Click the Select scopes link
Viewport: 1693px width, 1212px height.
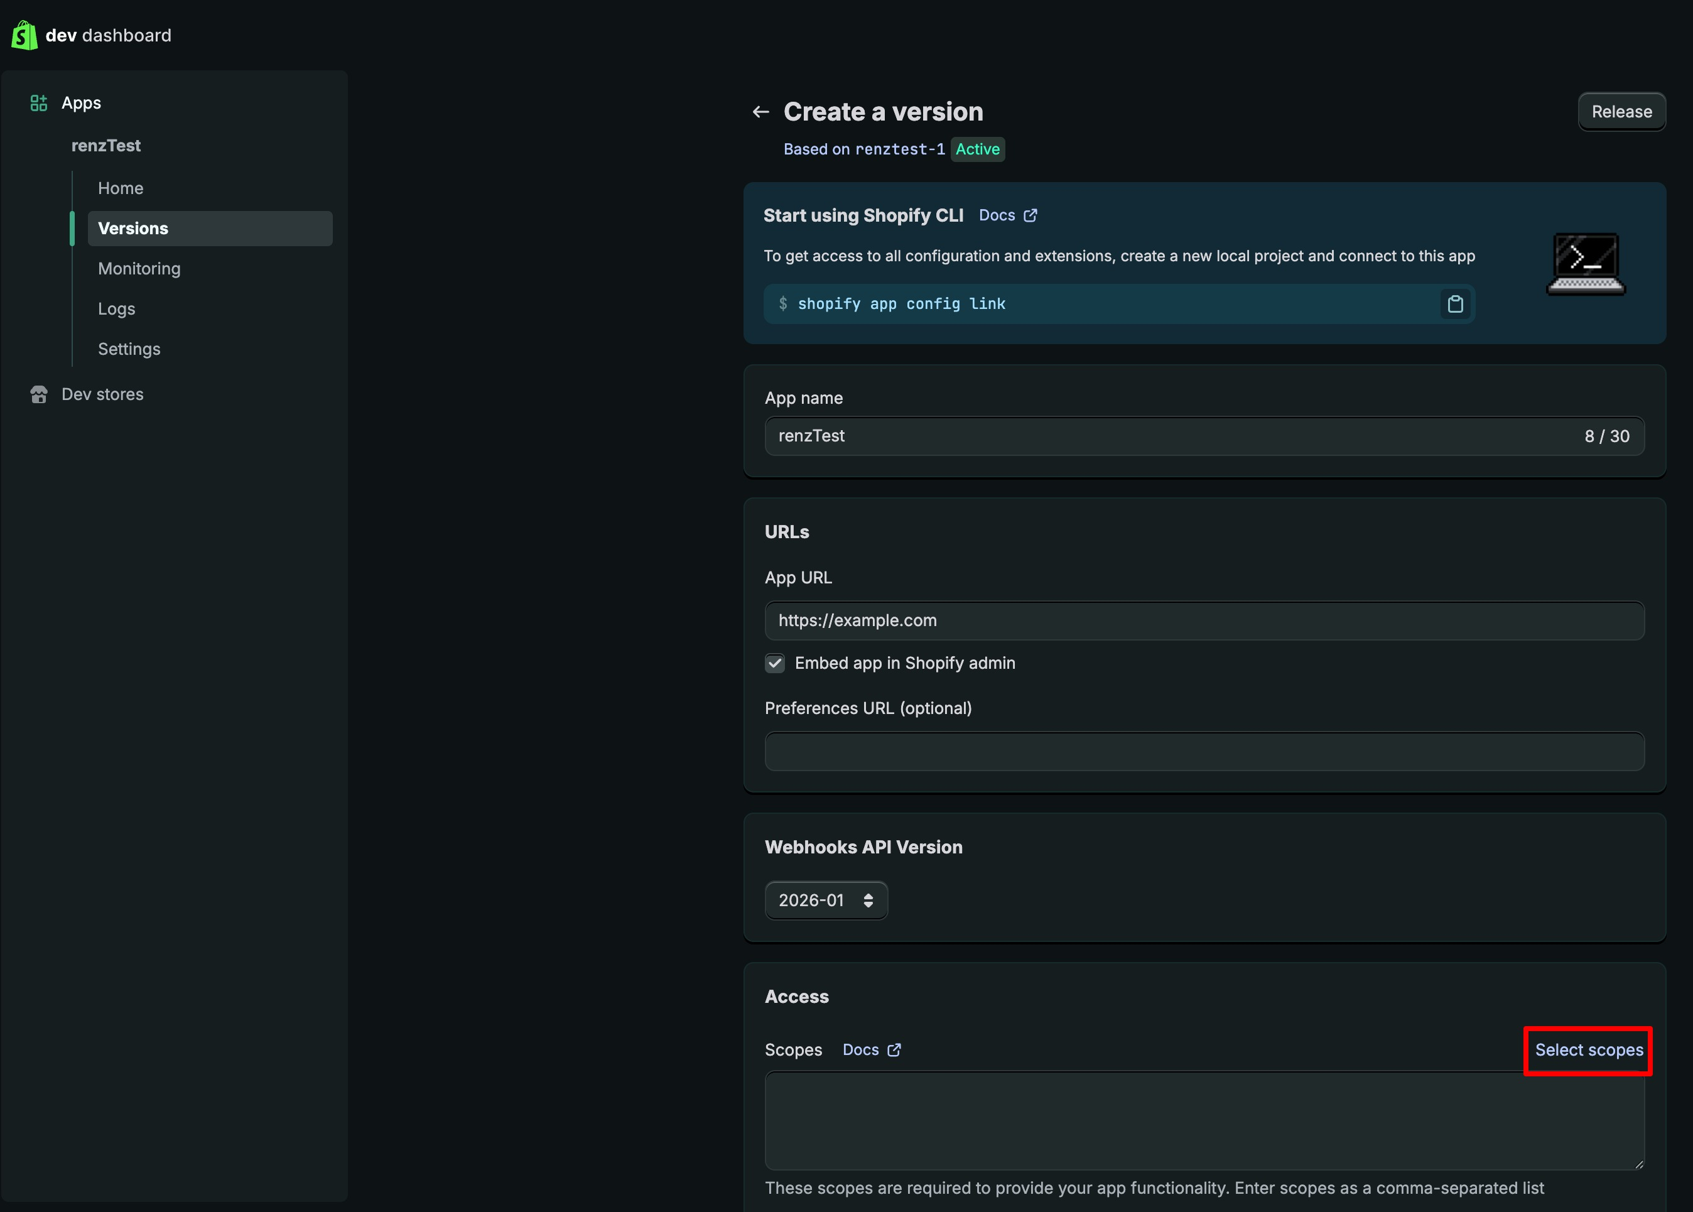pyautogui.click(x=1589, y=1050)
